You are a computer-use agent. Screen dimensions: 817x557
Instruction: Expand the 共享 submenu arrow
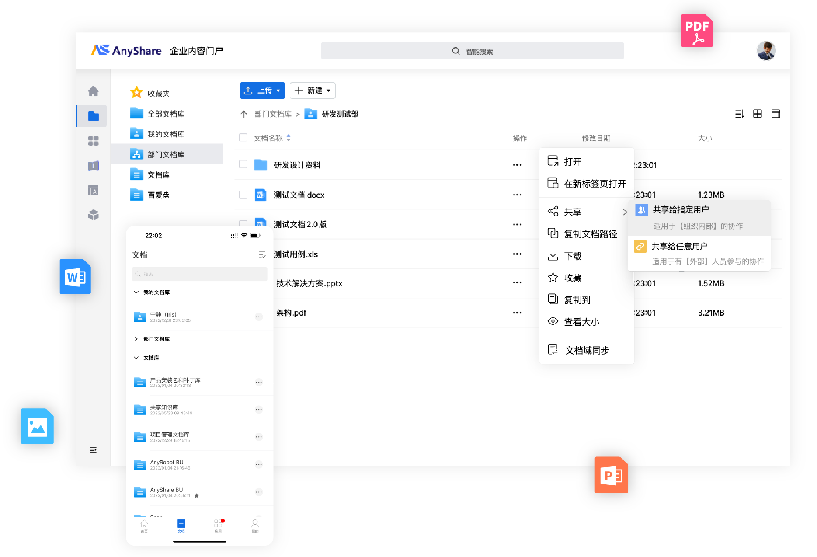[625, 212]
